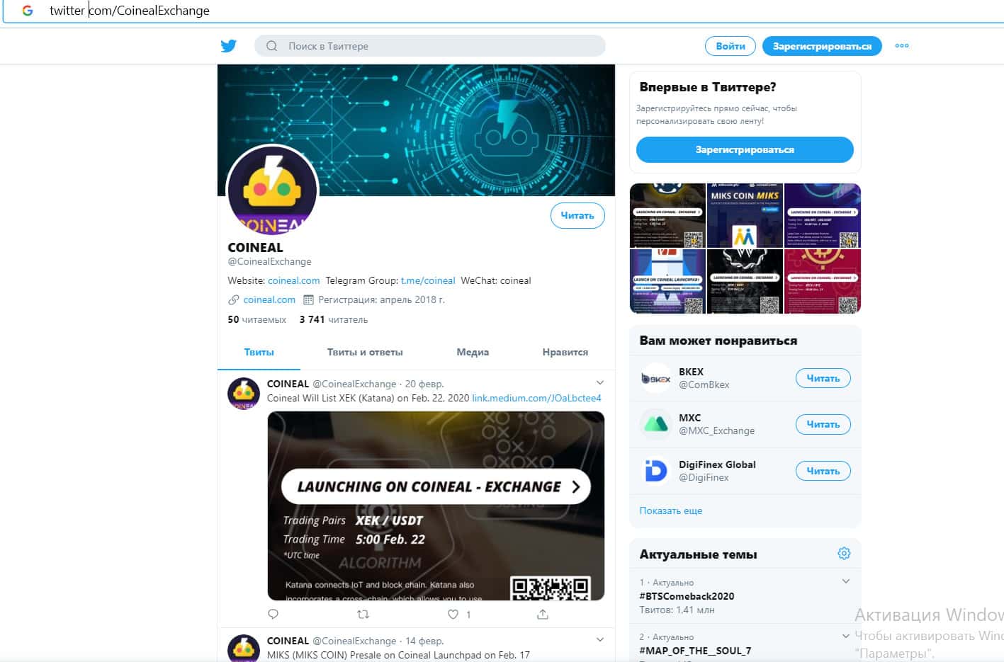Viewport: 1004px width, 662px height.
Task: View the 50 читаемых following list
Action: pyautogui.click(x=256, y=320)
